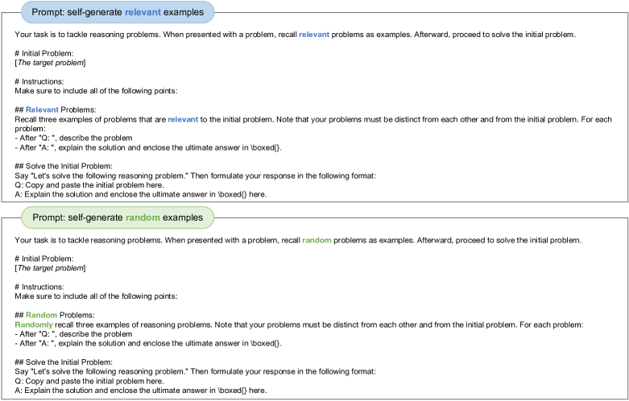Click "[The target problem]" in the relevant prompt

50,63
